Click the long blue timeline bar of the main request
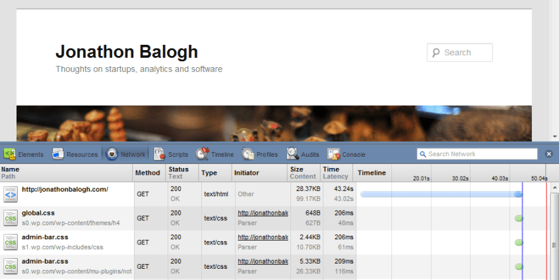This screenshot has height=280, width=559. tap(441, 194)
